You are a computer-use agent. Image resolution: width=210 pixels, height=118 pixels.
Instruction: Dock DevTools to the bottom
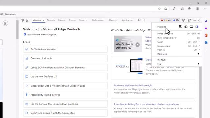(191, 27)
